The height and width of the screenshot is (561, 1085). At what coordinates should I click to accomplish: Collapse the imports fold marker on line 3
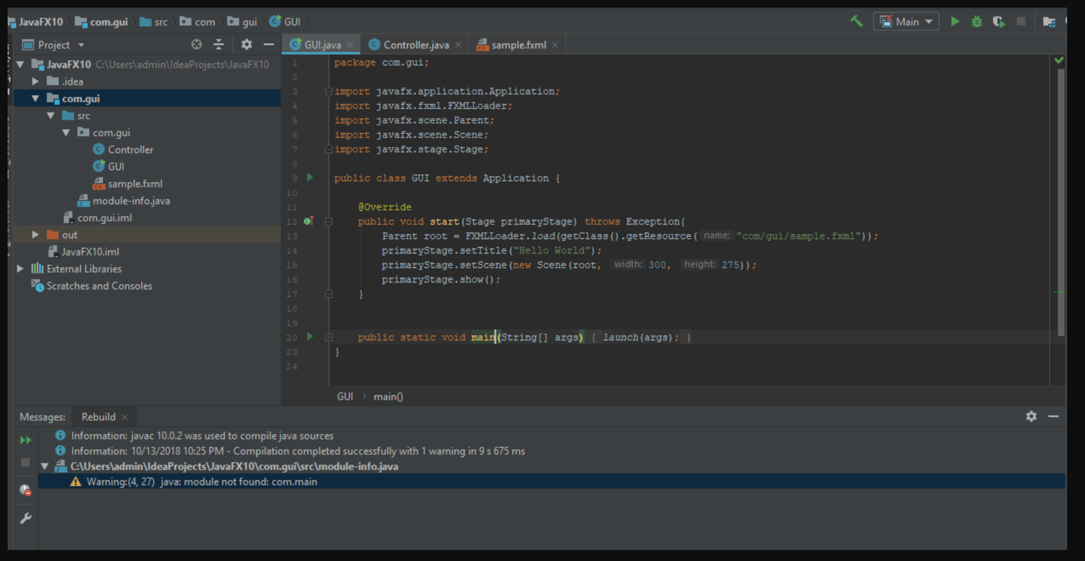tap(328, 91)
